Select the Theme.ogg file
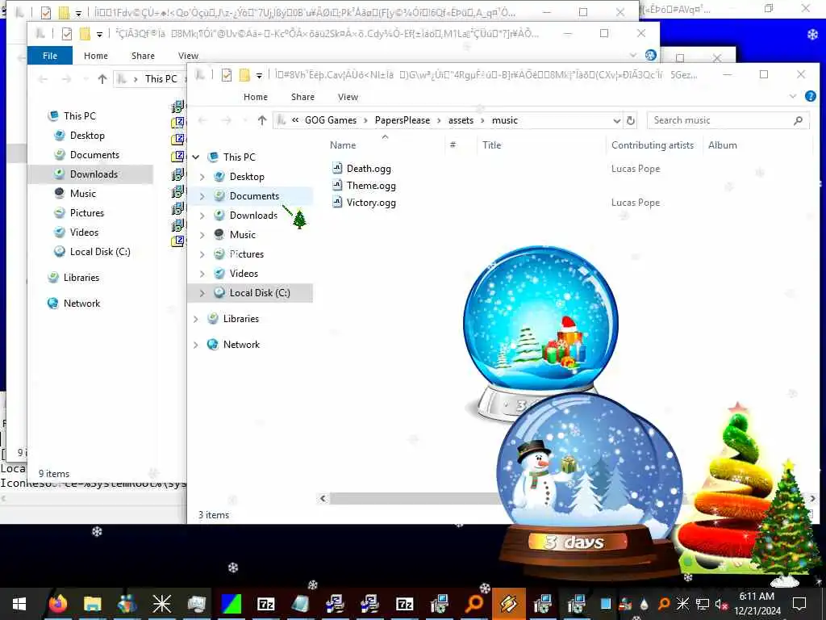826x620 pixels. point(371,186)
